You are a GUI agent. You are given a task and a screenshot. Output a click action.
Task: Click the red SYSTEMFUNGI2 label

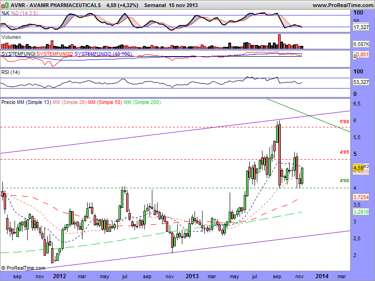55,54
